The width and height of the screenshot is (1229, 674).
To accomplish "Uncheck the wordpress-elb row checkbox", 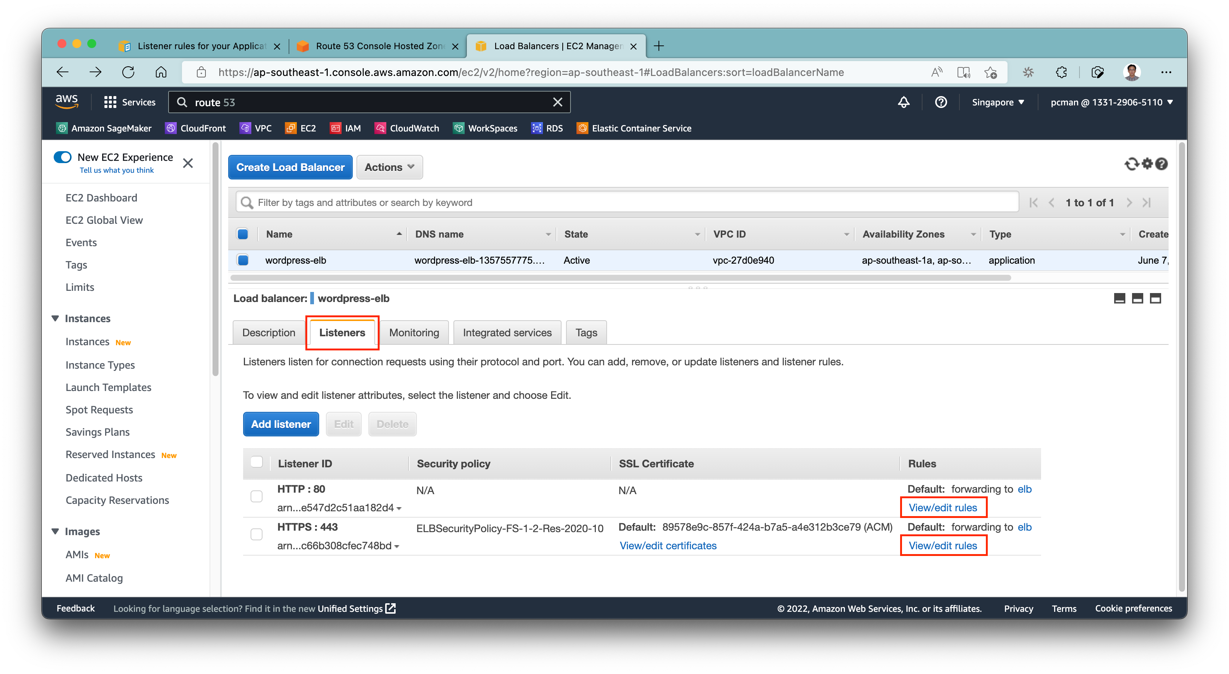I will pos(243,260).
